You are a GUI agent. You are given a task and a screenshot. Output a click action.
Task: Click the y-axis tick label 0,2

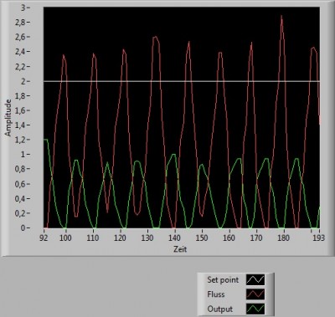click(x=20, y=213)
